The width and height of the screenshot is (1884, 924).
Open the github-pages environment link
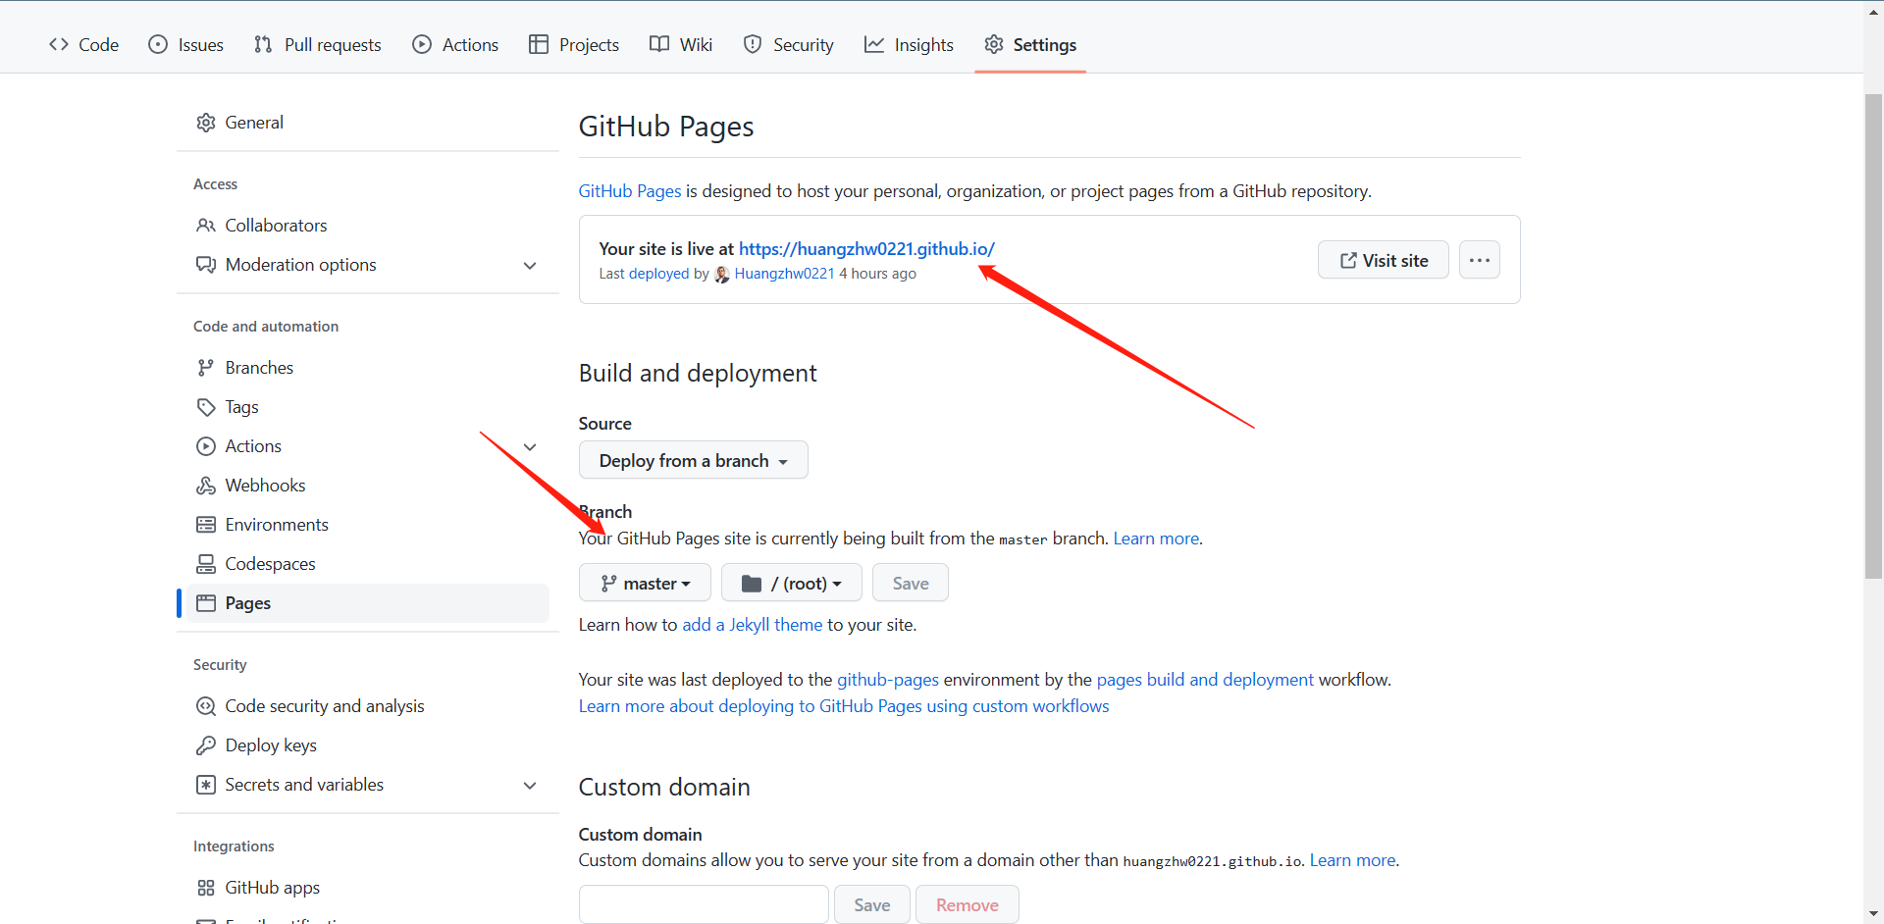(x=888, y=680)
